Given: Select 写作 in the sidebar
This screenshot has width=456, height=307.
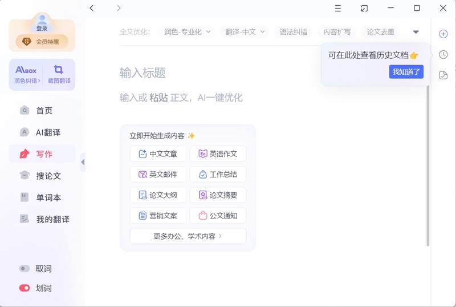Looking at the screenshot, I should tap(42, 154).
